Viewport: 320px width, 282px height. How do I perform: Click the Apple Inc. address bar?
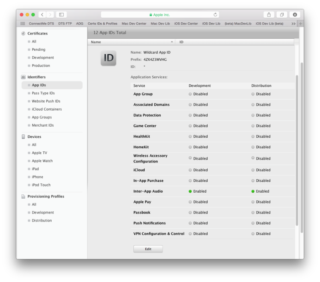160,15
